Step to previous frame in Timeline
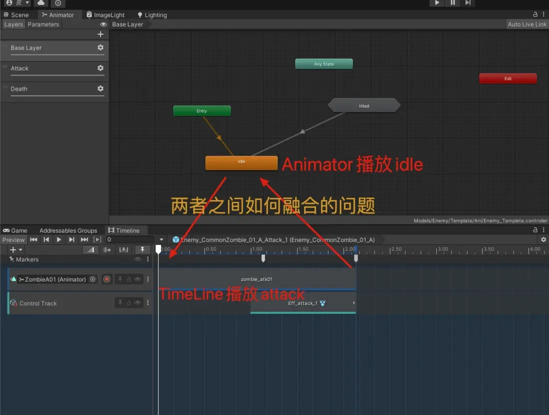 click(46, 239)
